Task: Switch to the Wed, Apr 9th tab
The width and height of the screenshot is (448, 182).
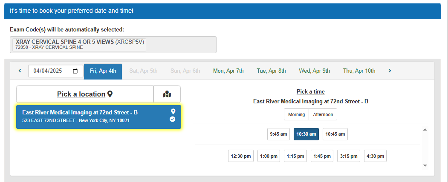Action: (x=314, y=71)
